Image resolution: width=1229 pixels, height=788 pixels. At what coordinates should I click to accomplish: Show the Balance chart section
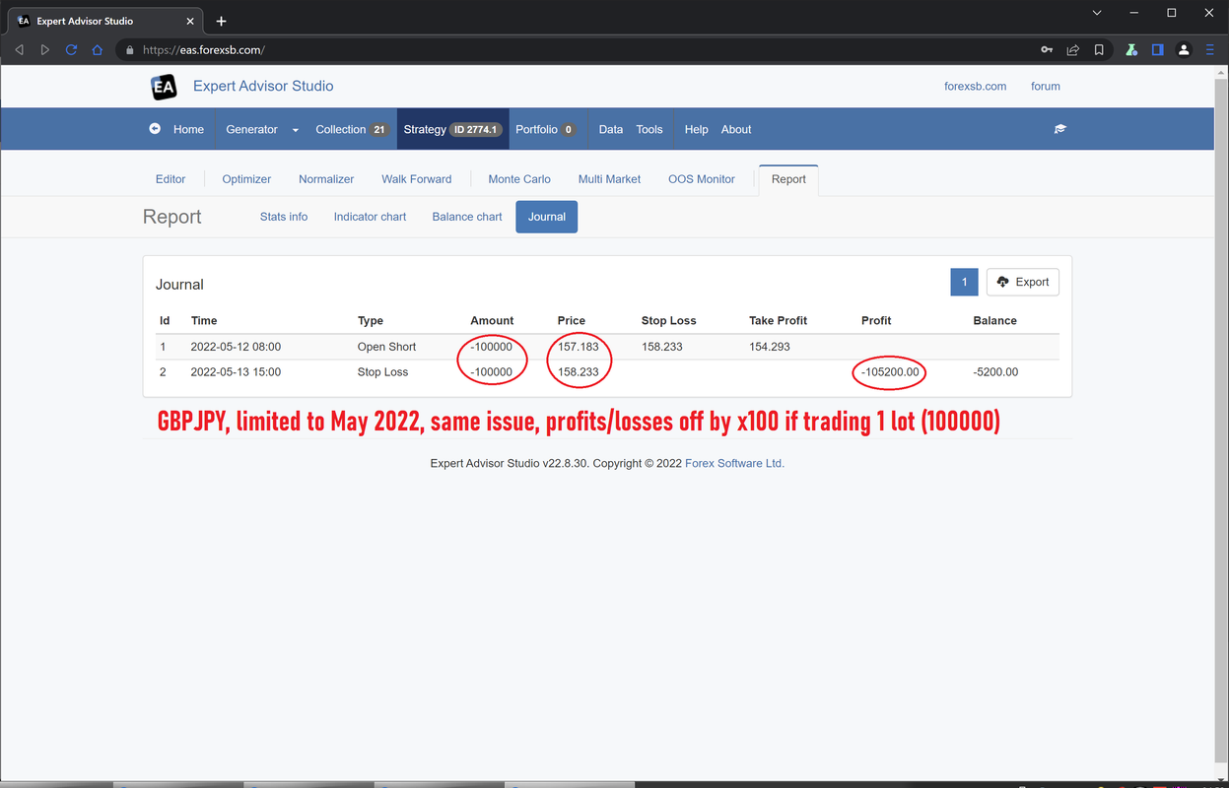pos(467,217)
